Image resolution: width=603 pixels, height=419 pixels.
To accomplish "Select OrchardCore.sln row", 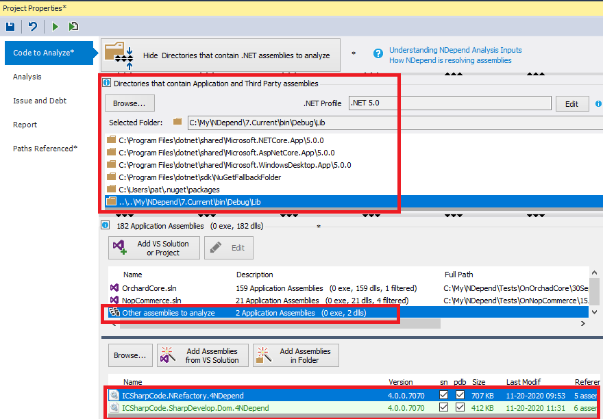I will [x=348, y=288].
